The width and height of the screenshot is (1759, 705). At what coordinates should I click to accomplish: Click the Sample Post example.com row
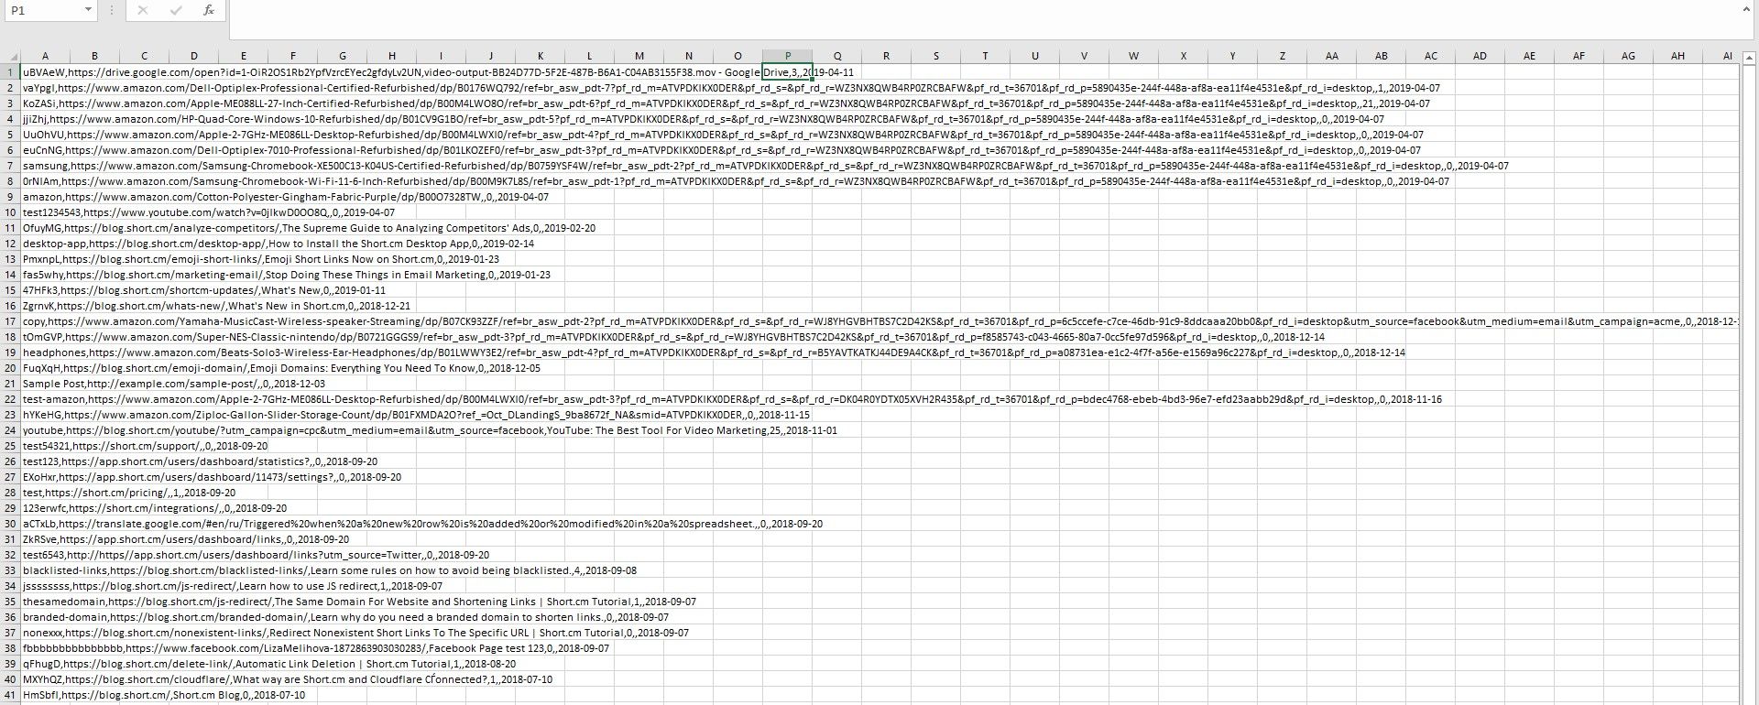174,384
